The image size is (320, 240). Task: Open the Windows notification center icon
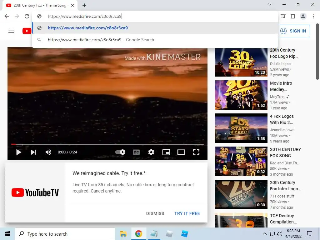[310, 234]
